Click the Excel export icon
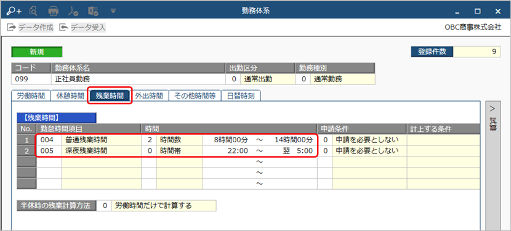Image resolution: width=511 pixels, height=231 pixels. tap(93, 11)
